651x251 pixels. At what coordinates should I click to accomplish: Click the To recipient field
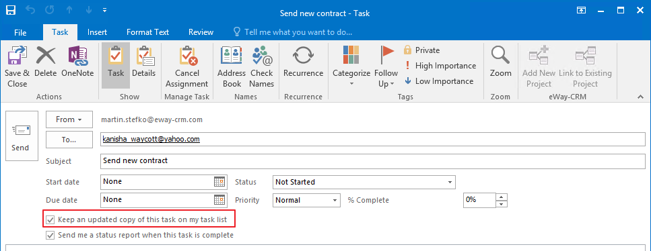point(373,139)
